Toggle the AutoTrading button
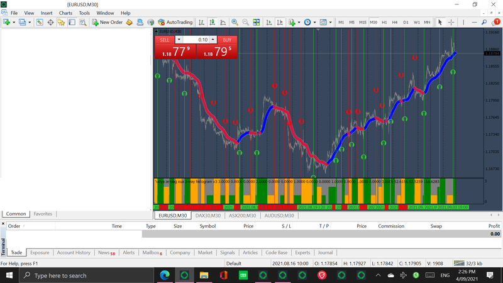 click(175, 22)
